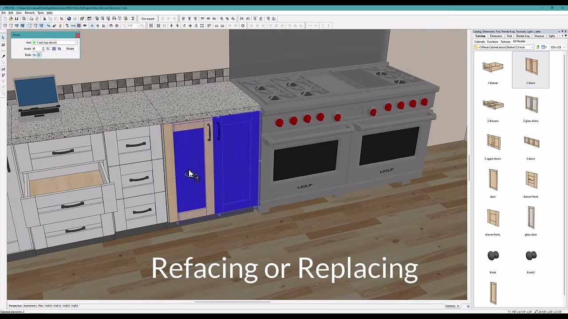Toggle the red grid icon in toolbar
The image size is (568, 319).
click(79, 26)
